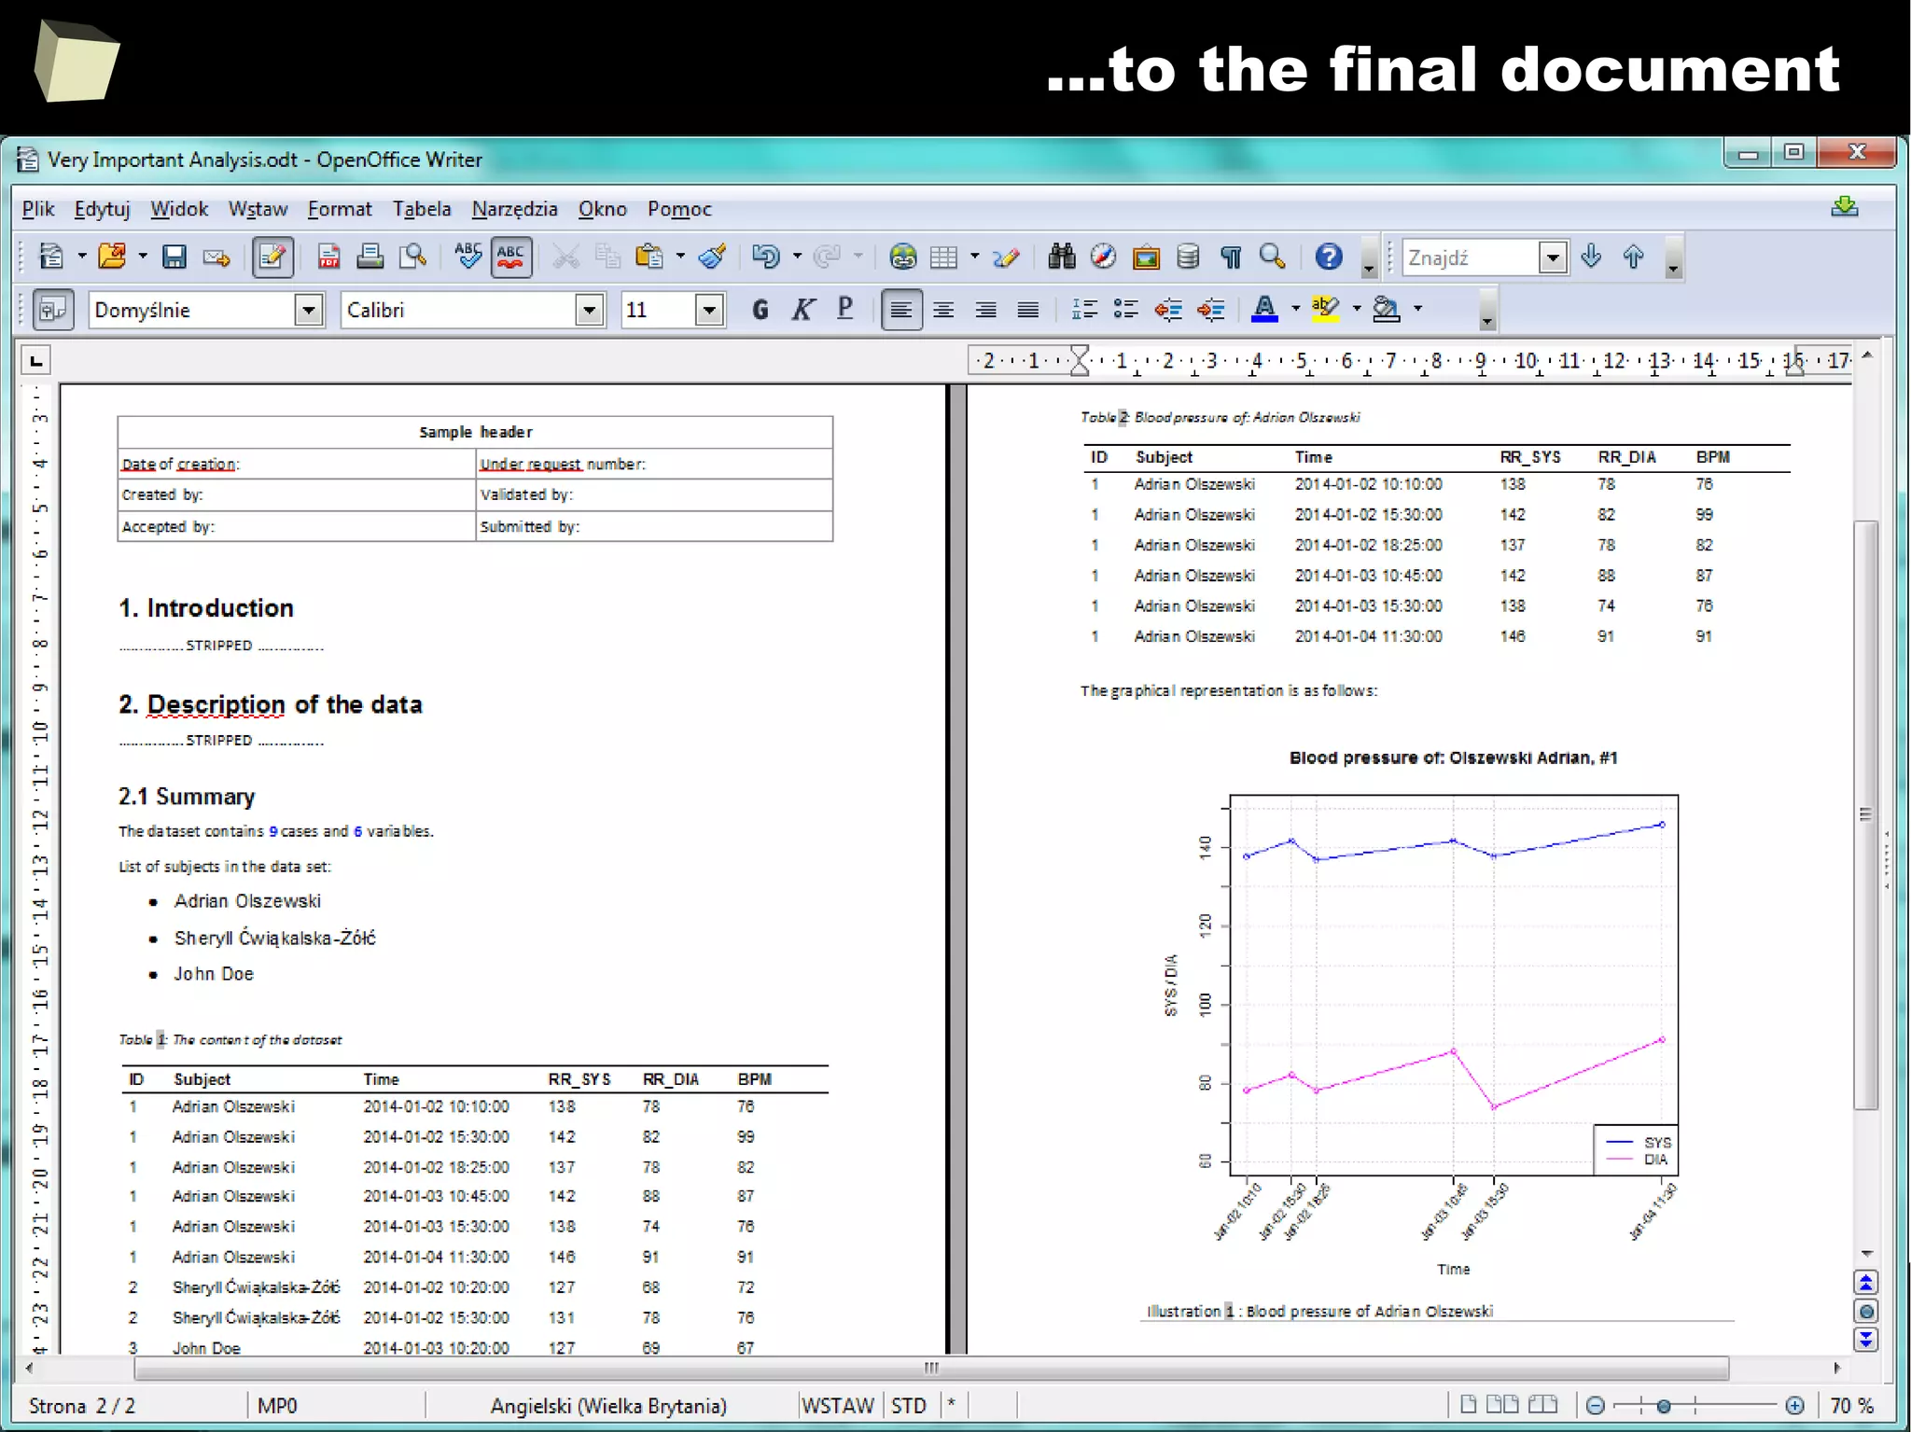
Task: Open the Widok menu
Action: tap(179, 209)
